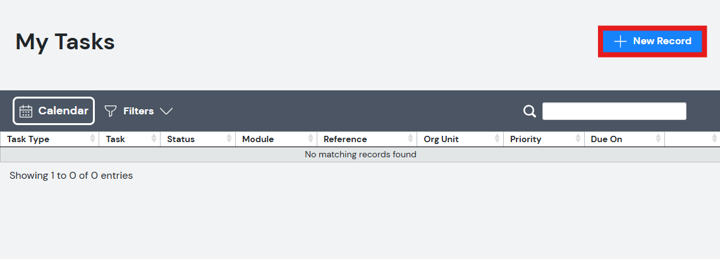Sort by Status column arrows
Image resolution: width=720 pixels, height=259 pixels.
pyautogui.click(x=229, y=139)
